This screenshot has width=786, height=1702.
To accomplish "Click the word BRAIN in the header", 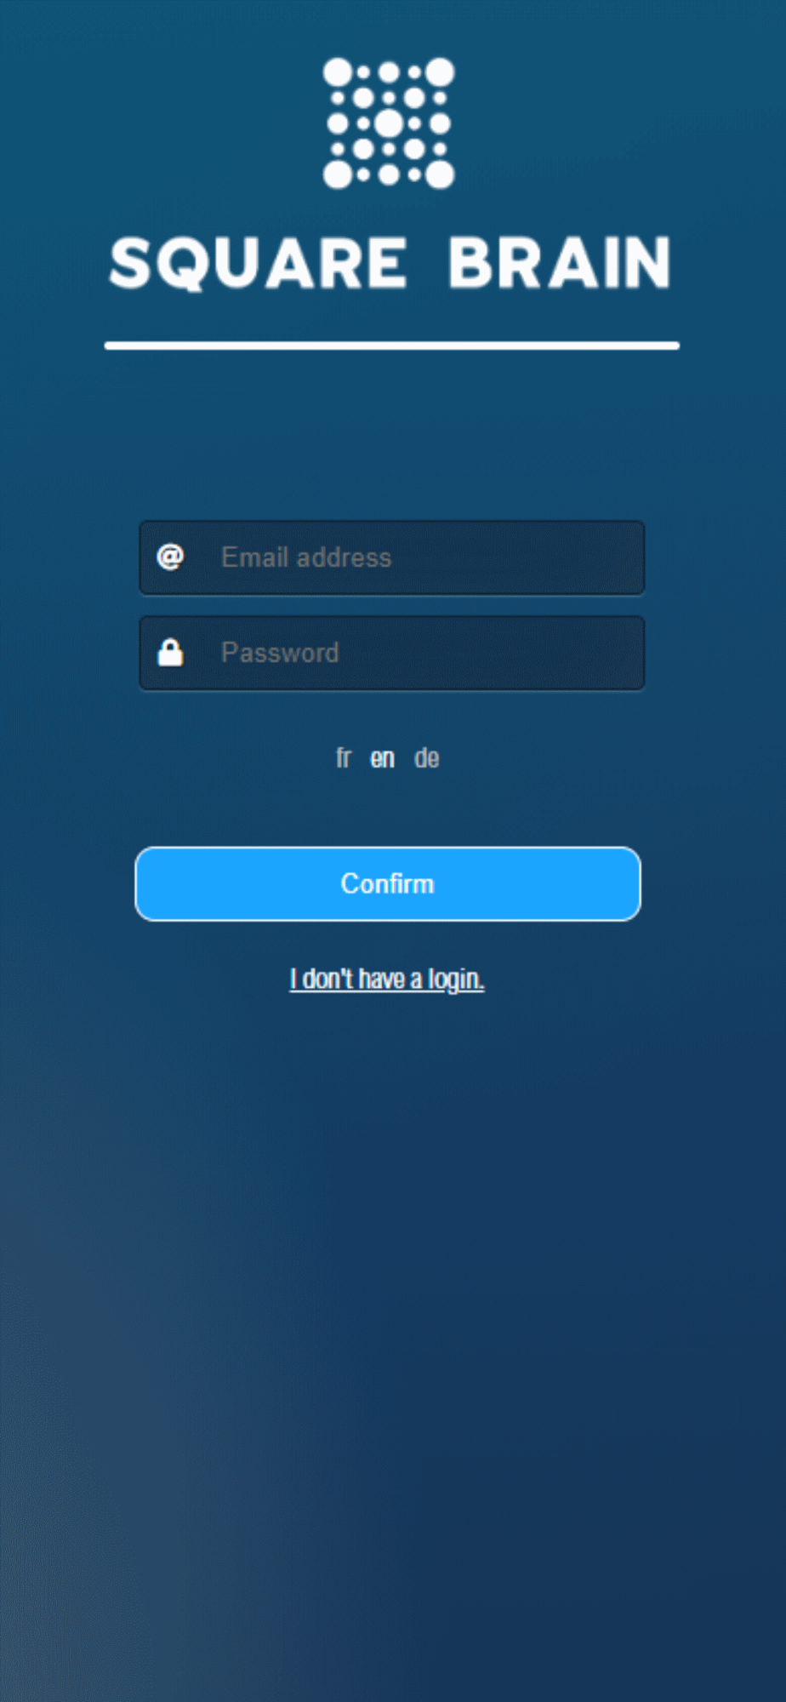I will 560,262.
